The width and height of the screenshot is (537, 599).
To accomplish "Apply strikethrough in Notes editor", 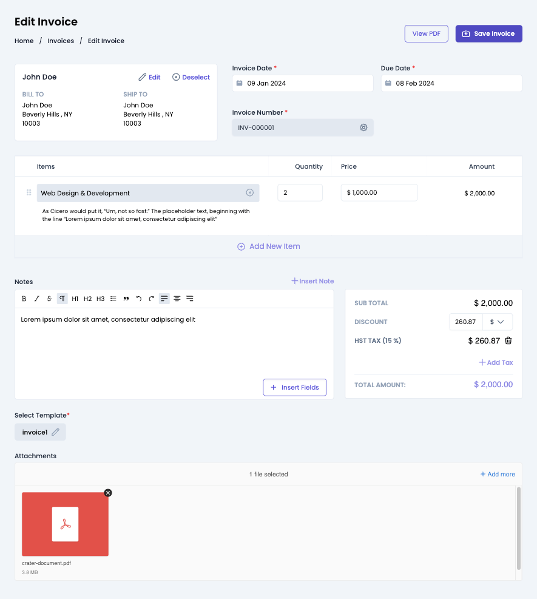I will pos(49,299).
